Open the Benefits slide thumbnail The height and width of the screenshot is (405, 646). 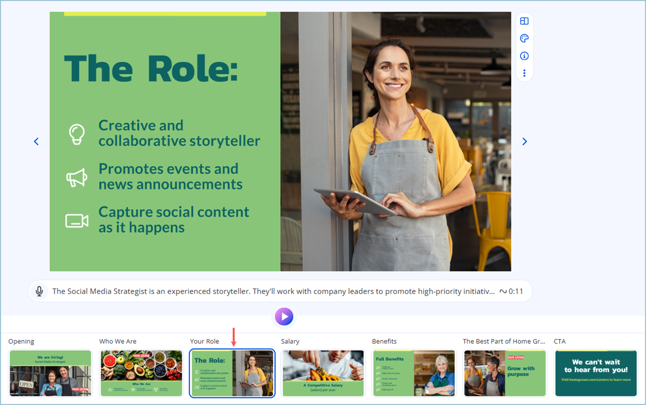coord(414,373)
